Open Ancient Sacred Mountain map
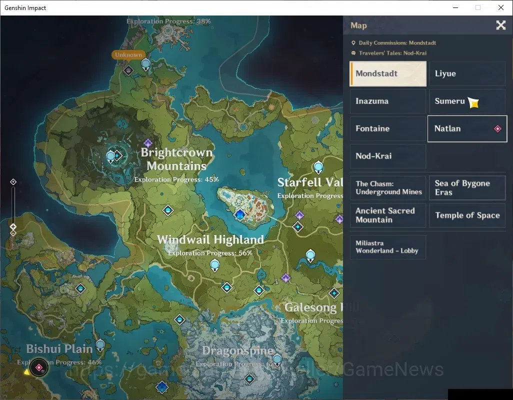513x400 pixels. (388, 215)
